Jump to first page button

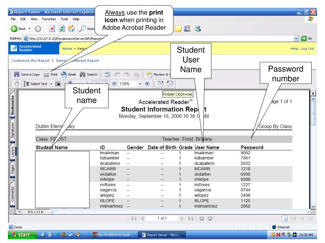134,218
